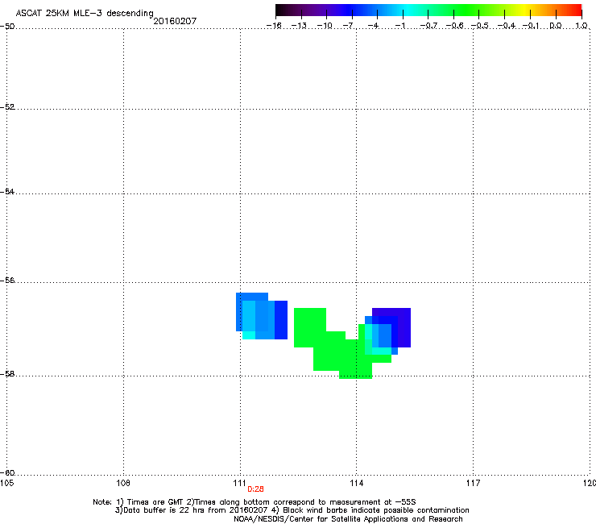This screenshot has width=596, height=524.
Task: Click the latitude label '-56'
Action: [7, 280]
